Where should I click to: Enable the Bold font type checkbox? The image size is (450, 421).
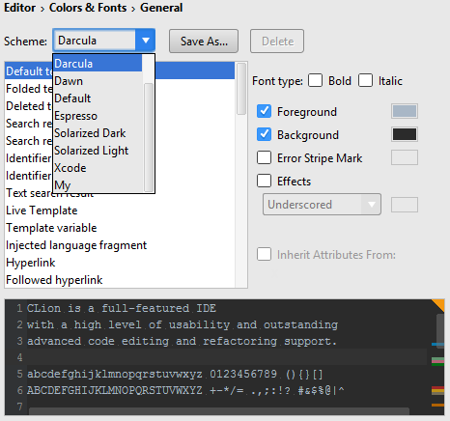pyautogui.click(x=315, y=80)
